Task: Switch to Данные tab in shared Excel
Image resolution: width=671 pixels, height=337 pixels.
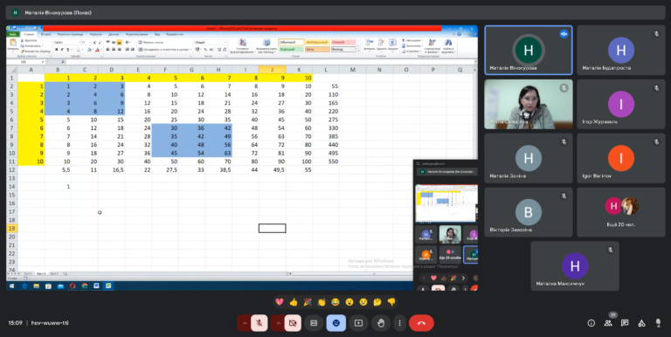Action: tap(114, 34)
